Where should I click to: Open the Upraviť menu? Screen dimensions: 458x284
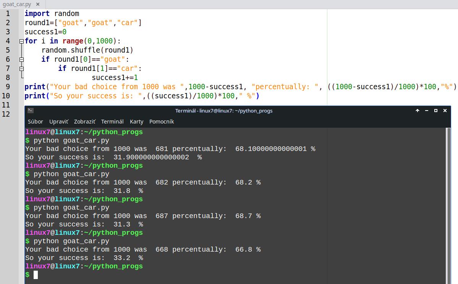click(x=58, y=122)
